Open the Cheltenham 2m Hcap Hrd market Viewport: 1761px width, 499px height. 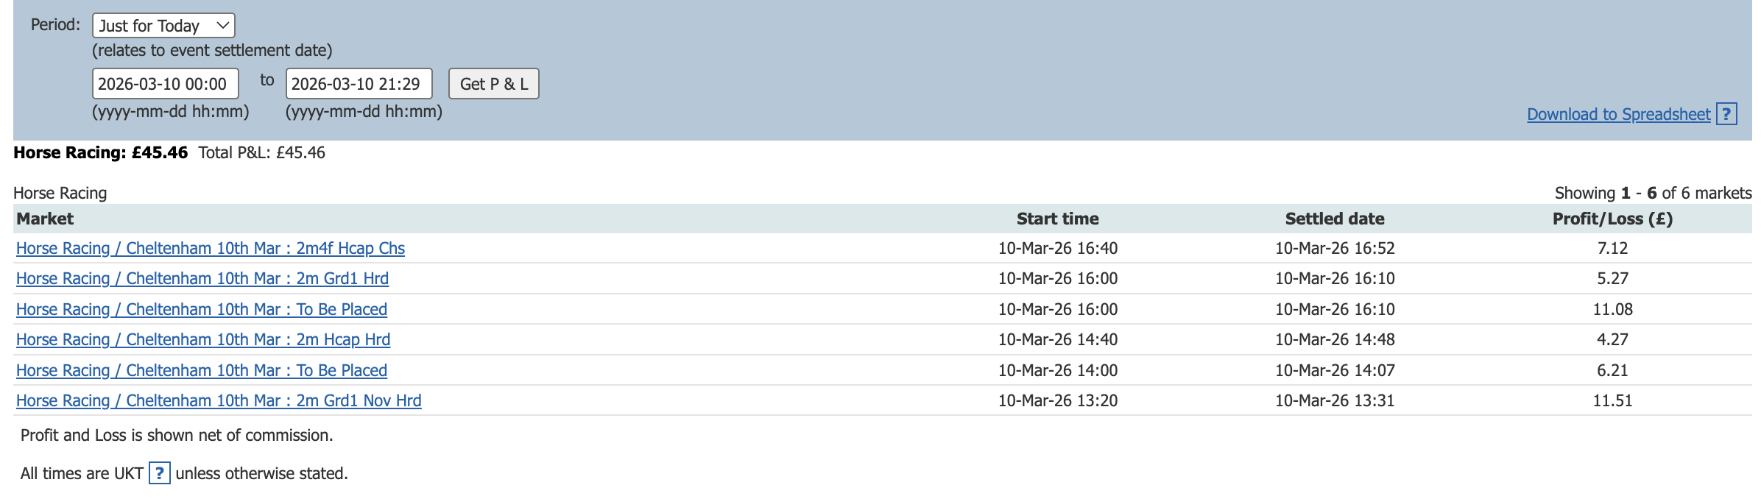pyautogui.click(x=203, y=340)
